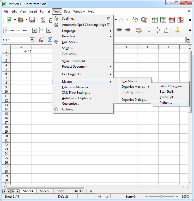Expand the formula bar input line
The height and width of the screenshot is (201, 194).
(188, 40)
